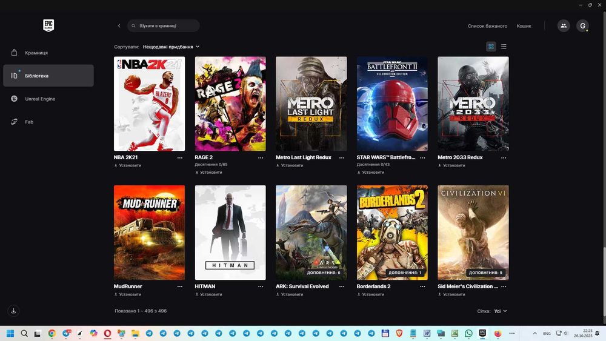Click the ENG language indicator

[x=547, y=333]
